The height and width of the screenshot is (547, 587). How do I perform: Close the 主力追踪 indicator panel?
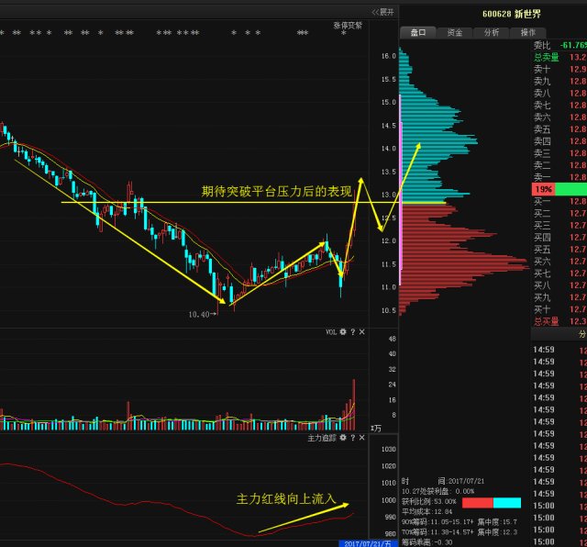click(x=362, y=439)
